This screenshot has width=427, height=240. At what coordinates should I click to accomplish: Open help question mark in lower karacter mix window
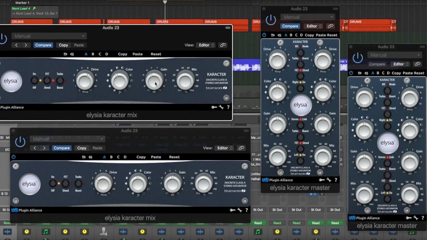[x=247, y=210]
